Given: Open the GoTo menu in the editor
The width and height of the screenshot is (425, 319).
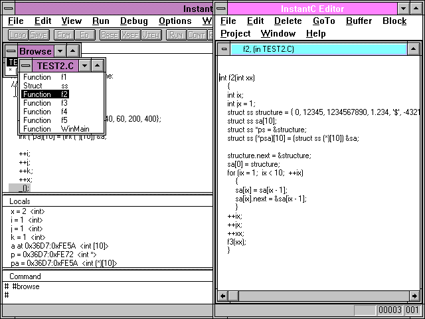Looking at the screenshot, I should coord(324,21).
